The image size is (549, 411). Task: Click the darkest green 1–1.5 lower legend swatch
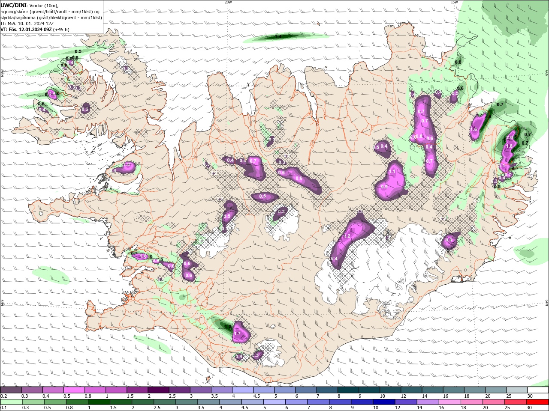pyautogui.click(x=99, y=402)
